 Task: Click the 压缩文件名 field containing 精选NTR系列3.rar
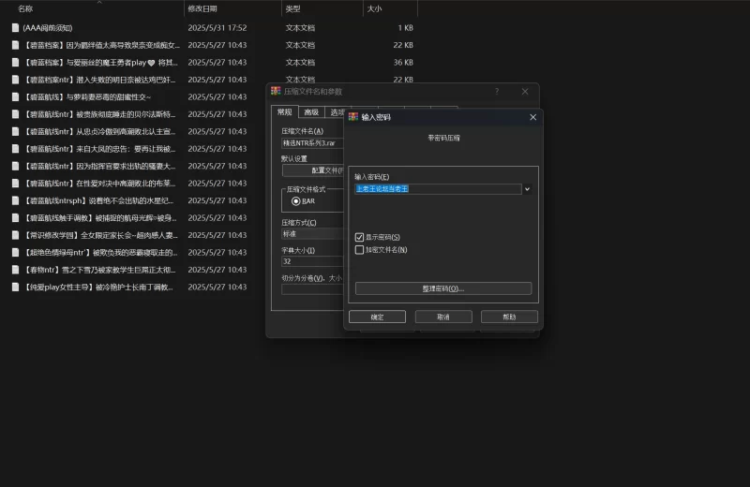[x=312, y=143]
